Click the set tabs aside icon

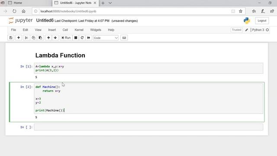[3, 3]
